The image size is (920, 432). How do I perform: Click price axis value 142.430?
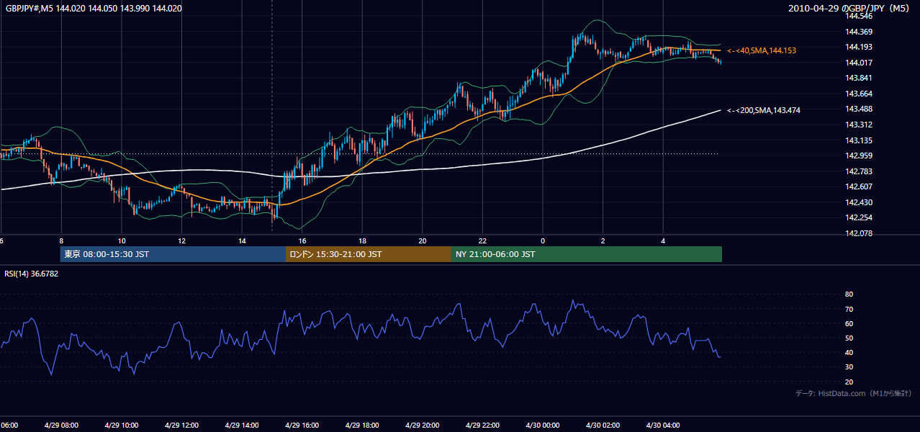(859, 202)
